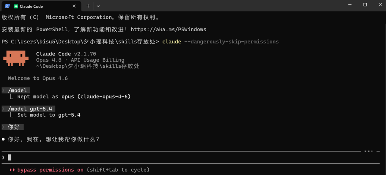Click the white bullet before the assistant reply
386x175 pixels.
point(3,139)
